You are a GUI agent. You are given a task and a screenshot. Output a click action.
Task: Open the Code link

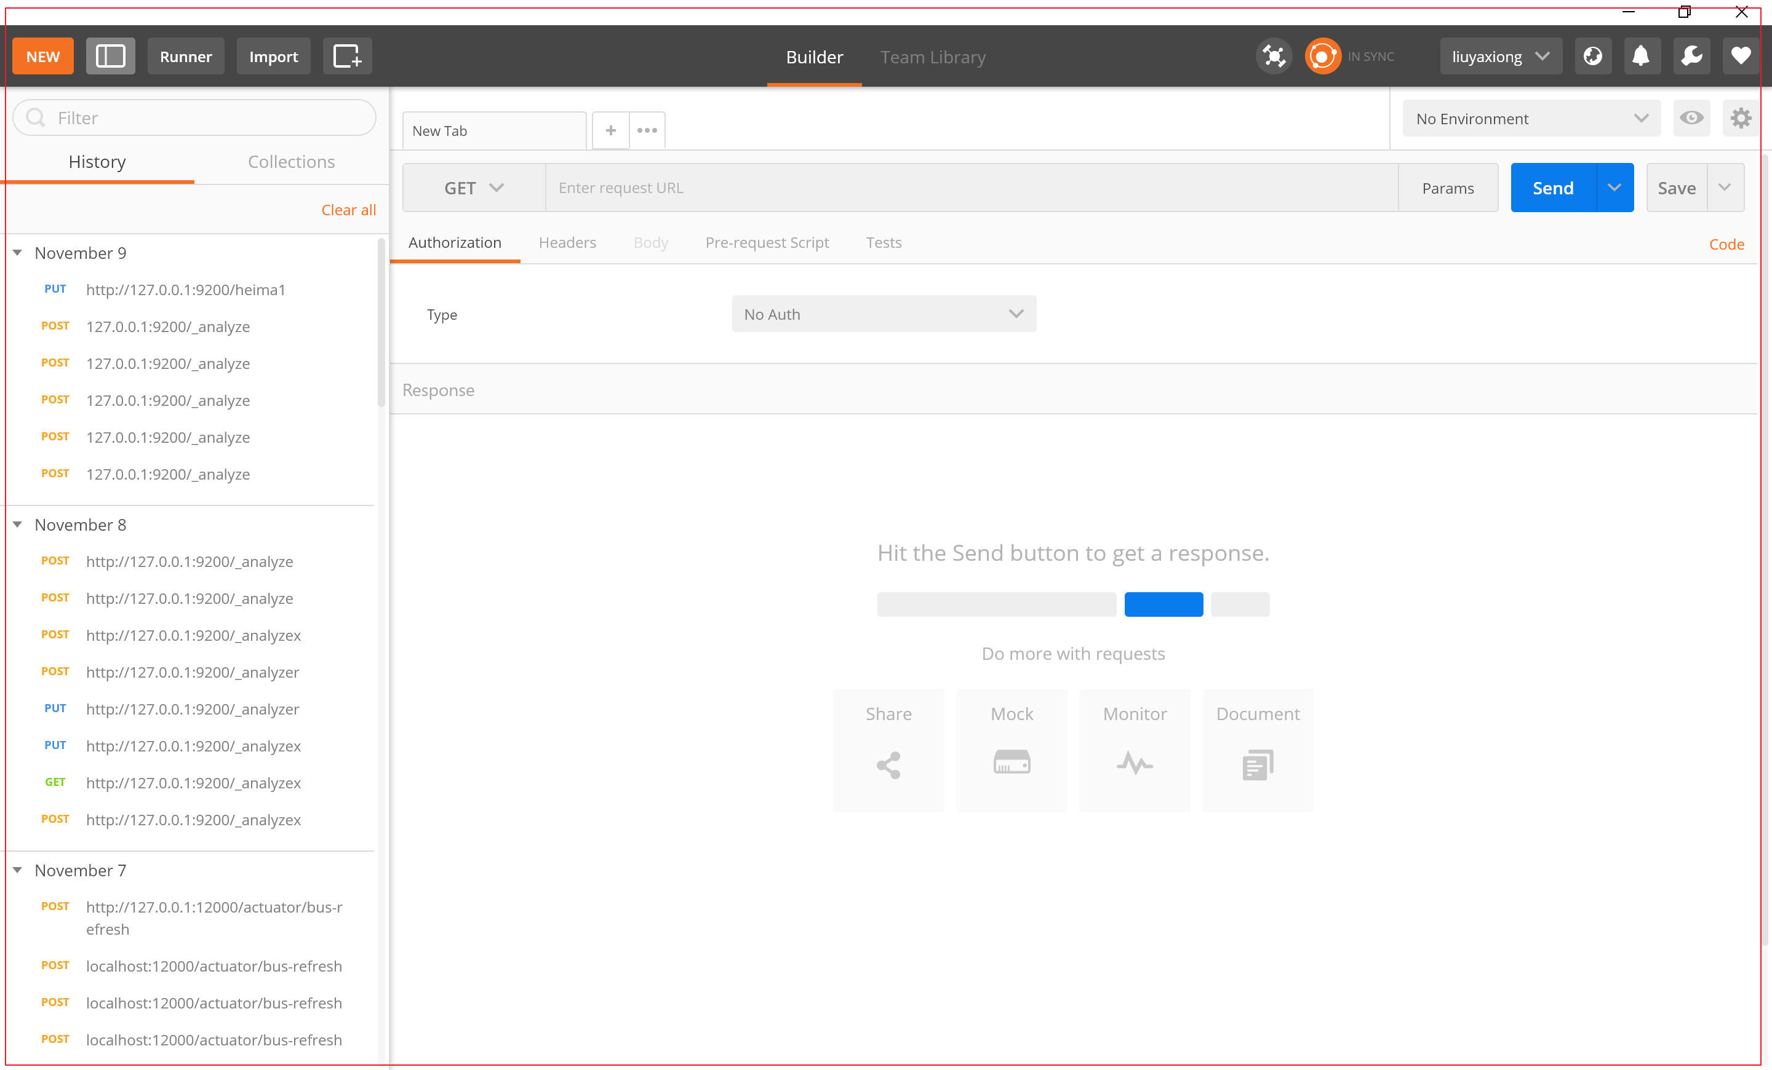click(1726, 244)
